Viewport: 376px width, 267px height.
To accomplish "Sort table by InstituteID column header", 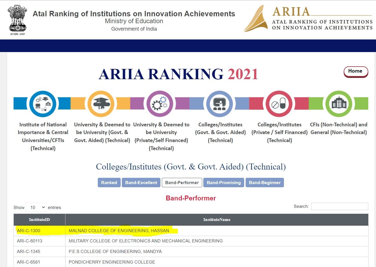I will [x=39, y=220].
